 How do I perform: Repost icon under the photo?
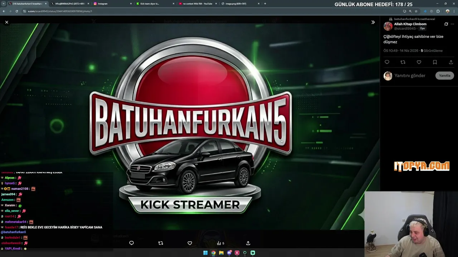pos(161,243)
